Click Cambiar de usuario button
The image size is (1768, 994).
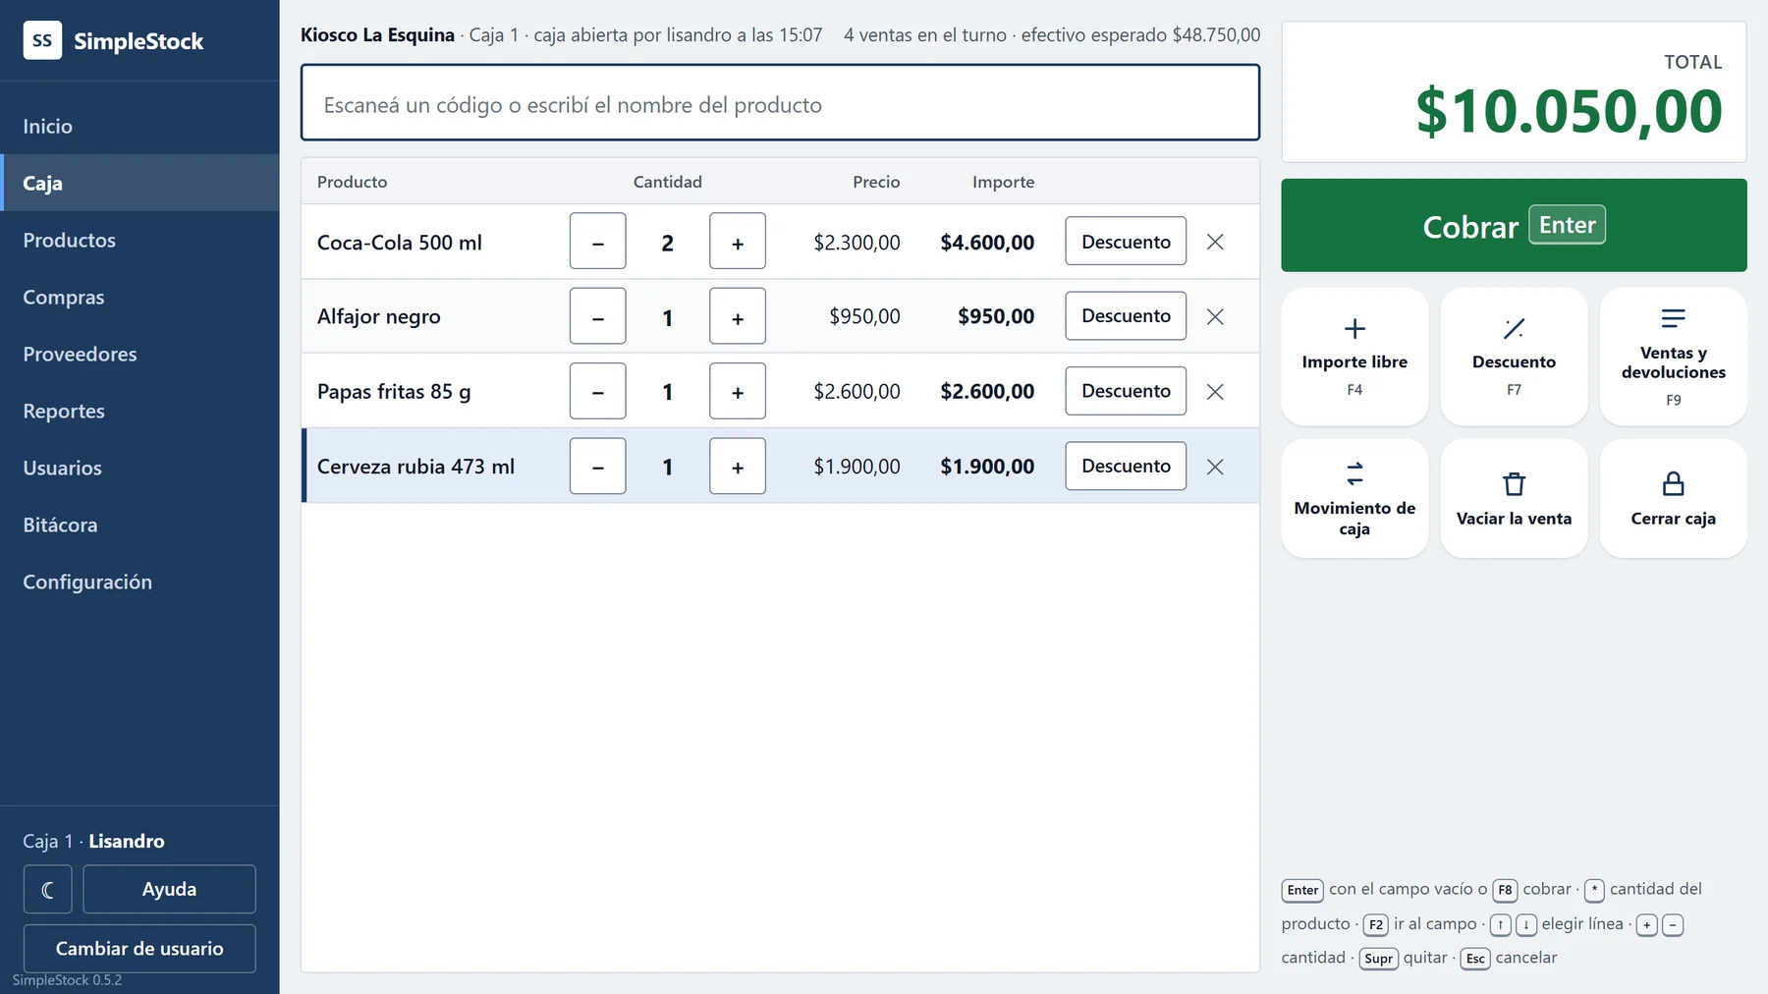tap(139, 949)
